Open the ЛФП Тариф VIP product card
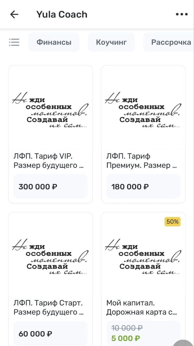The width and height of the screenshot is (194, 346). [50, 161]
